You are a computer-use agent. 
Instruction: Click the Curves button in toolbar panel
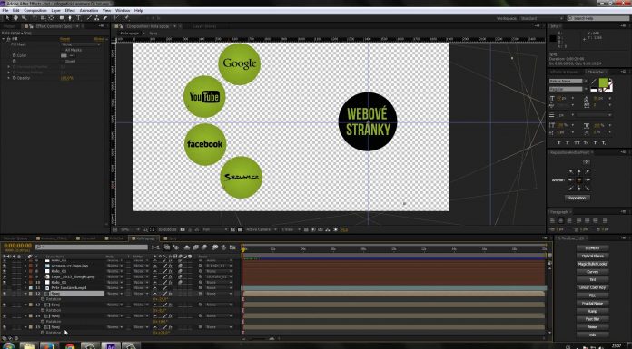592,272
